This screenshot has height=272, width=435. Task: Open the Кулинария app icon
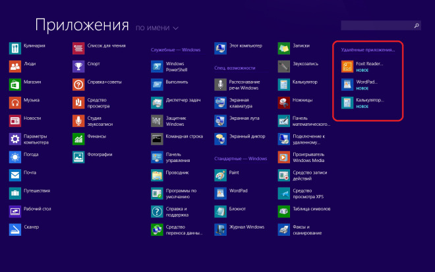click(x=15, y=48)
